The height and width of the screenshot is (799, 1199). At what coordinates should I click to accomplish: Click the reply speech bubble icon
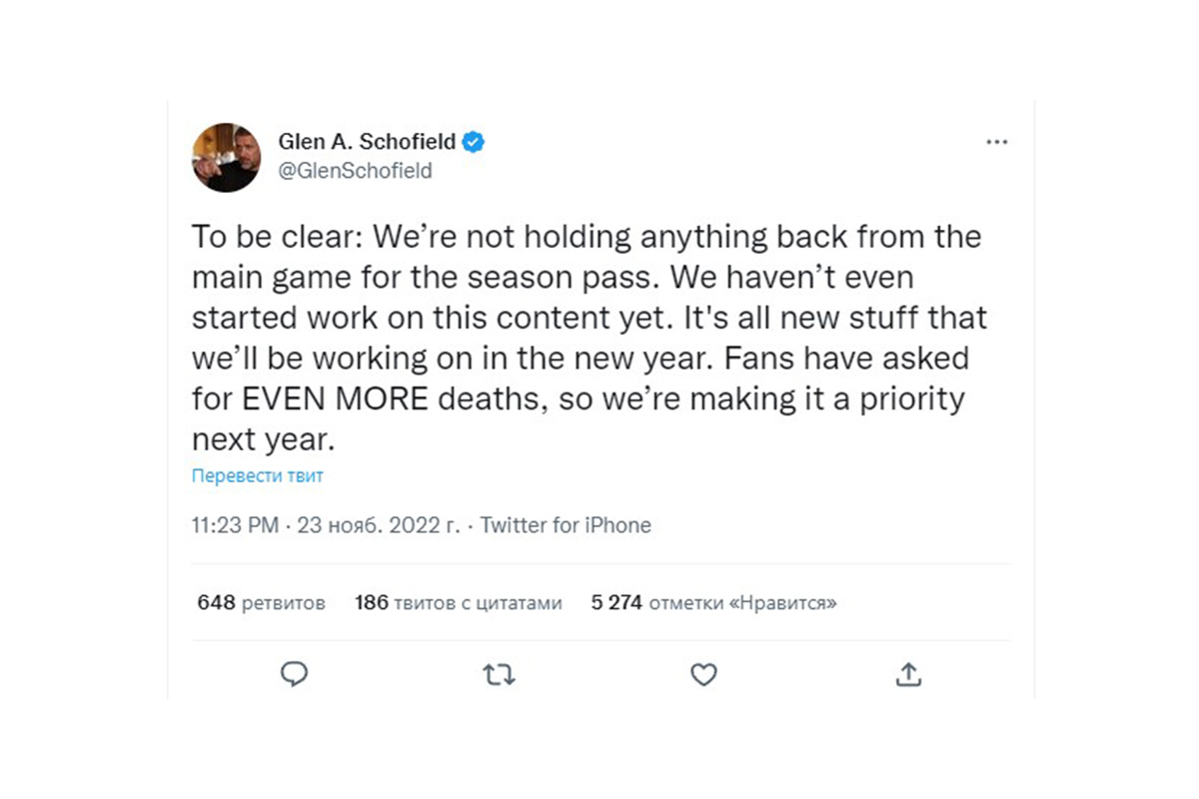[294, 675]
